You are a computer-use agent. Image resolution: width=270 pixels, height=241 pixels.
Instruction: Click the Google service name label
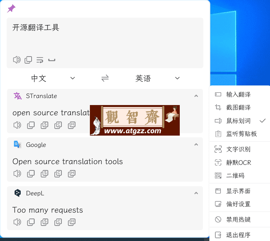click(36, 145)
